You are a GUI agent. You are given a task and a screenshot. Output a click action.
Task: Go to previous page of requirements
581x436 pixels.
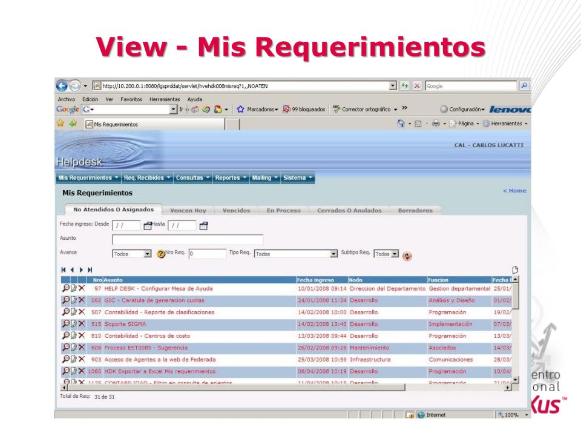(x=72, y=270)
